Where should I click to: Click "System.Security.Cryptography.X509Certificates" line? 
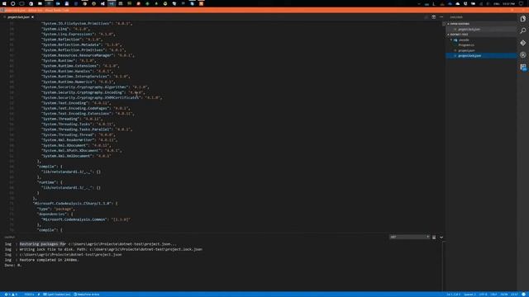102,97
